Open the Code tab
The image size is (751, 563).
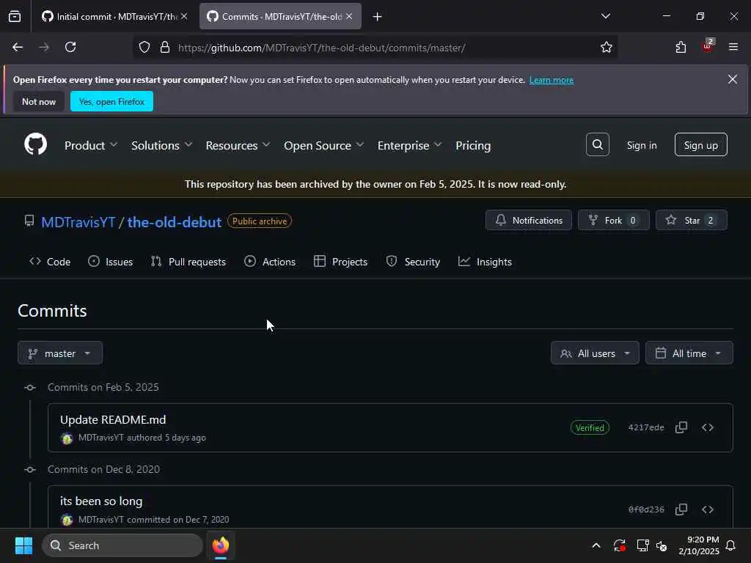pos(50,262)
